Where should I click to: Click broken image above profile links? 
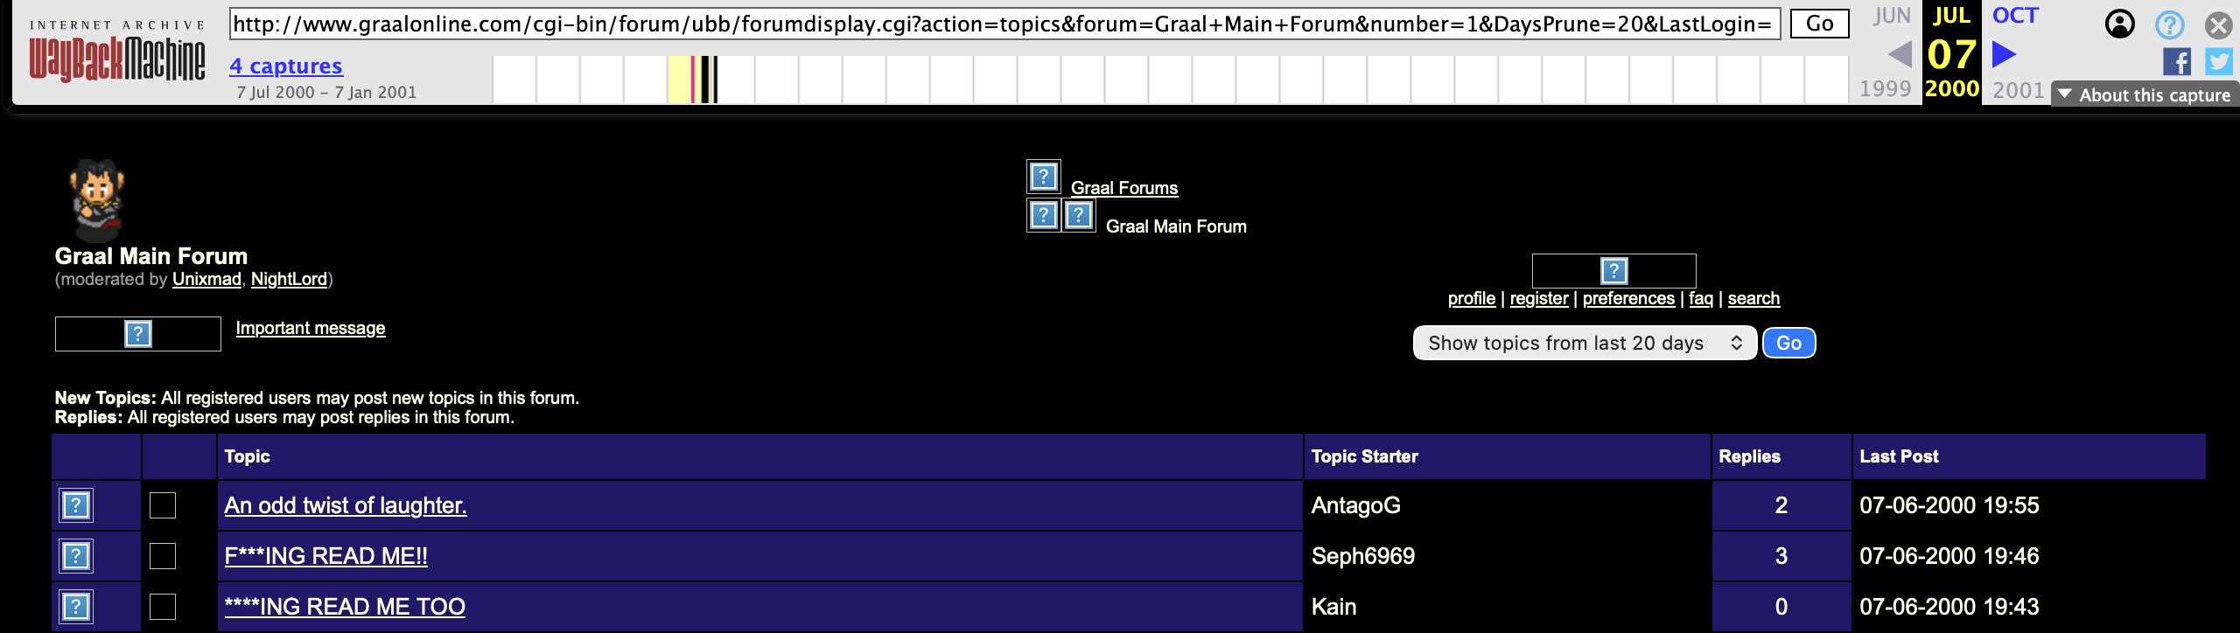tap(1613, 271)
